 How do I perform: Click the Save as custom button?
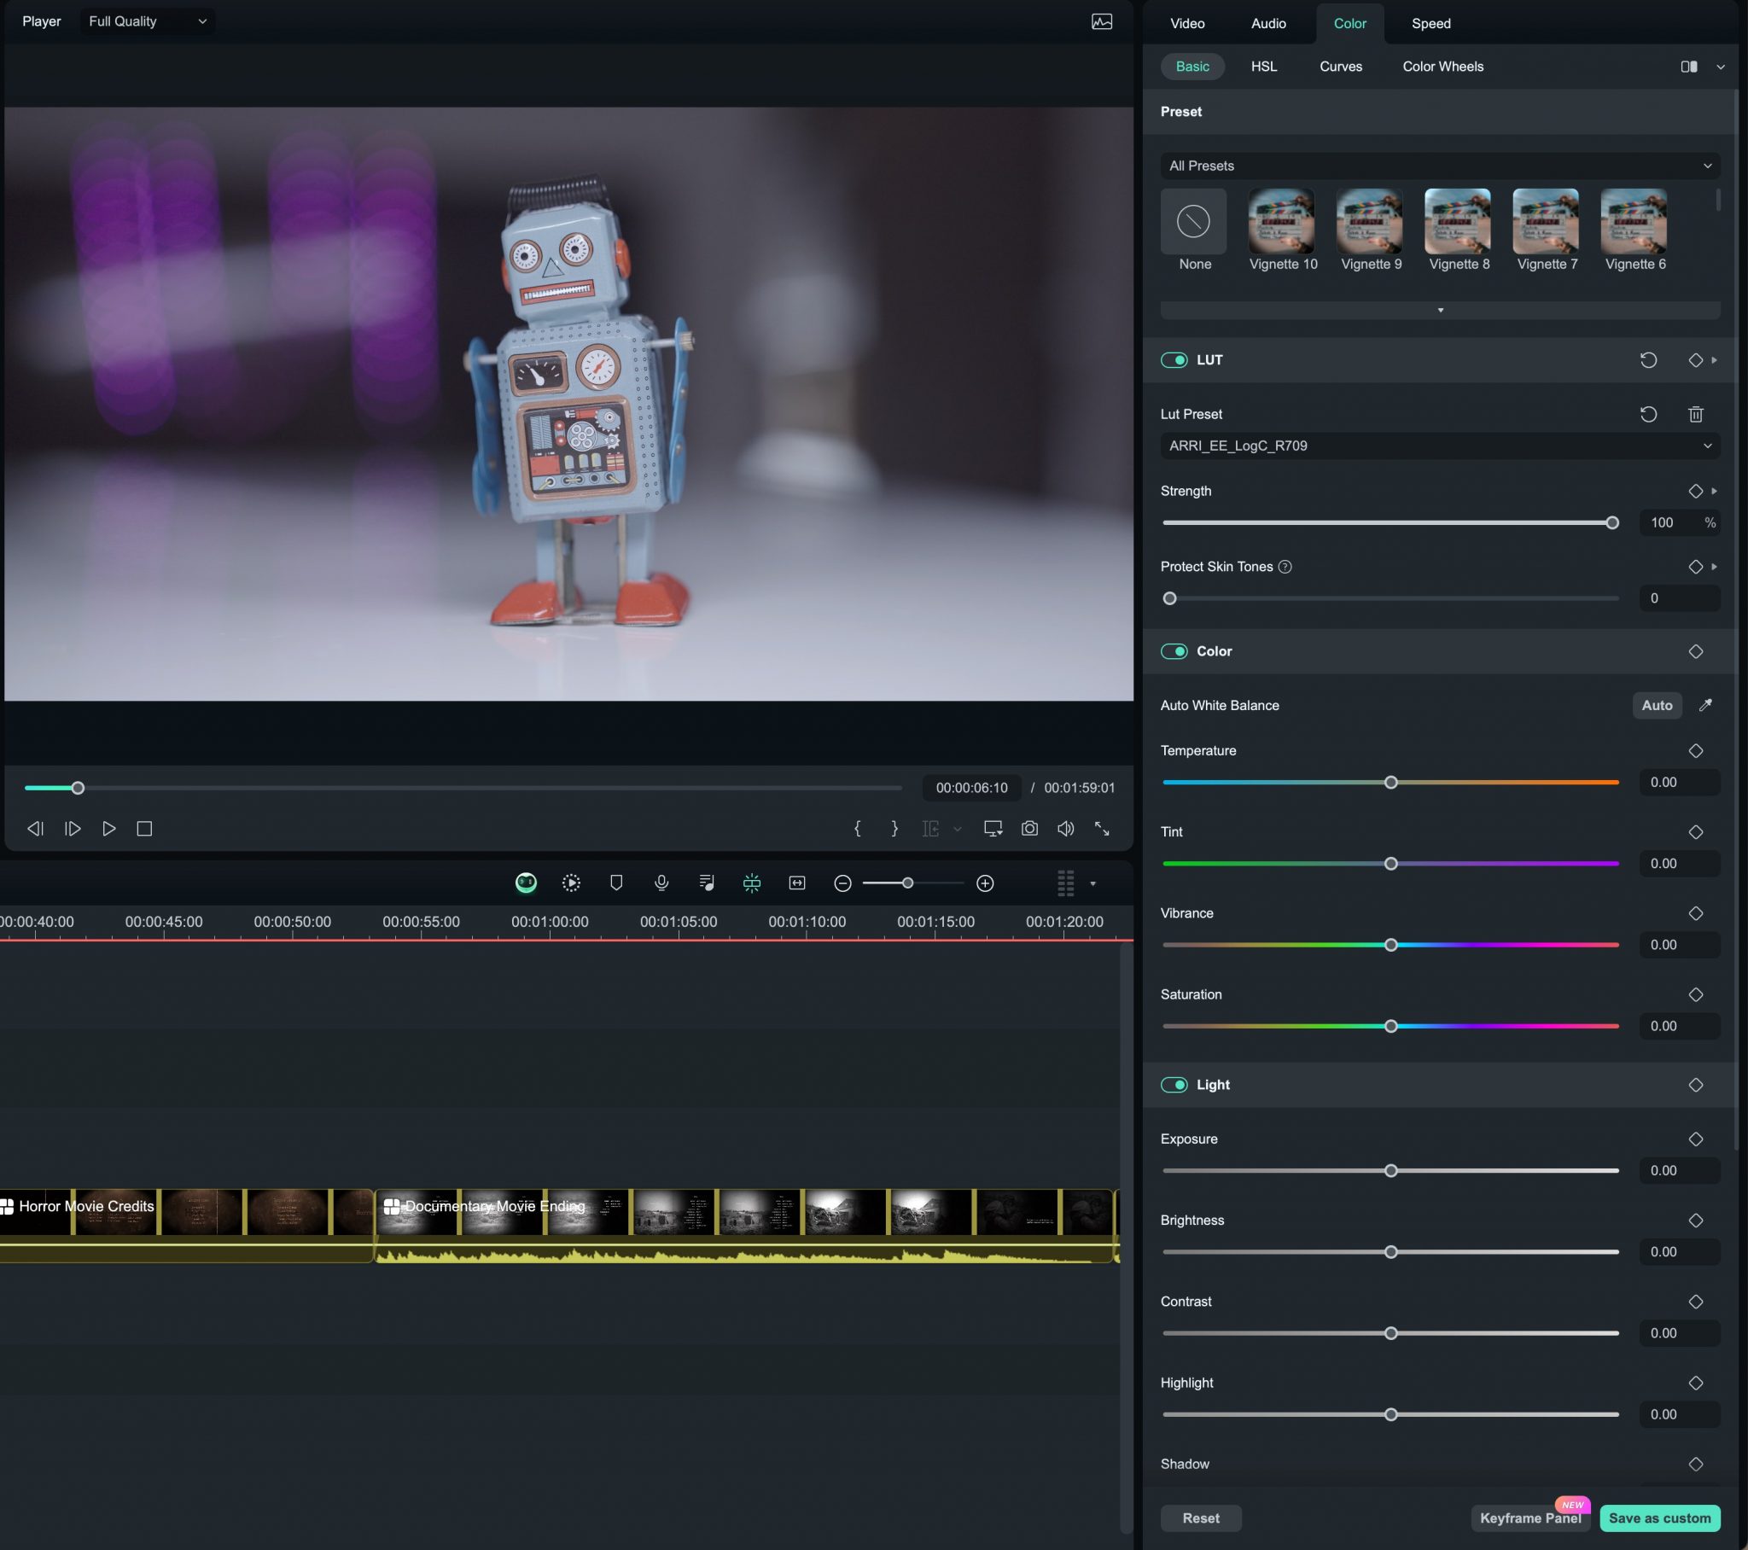click(x=1660, y=1518)
